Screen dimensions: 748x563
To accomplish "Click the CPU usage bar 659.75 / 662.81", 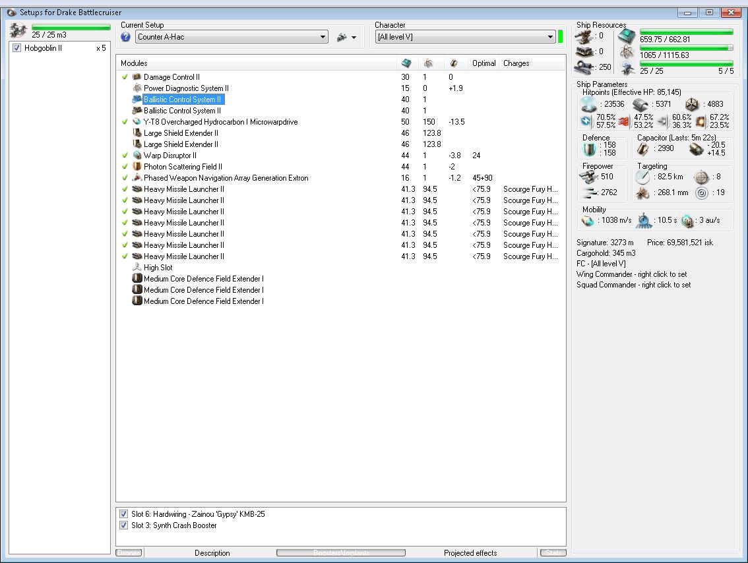I will 687,32.
